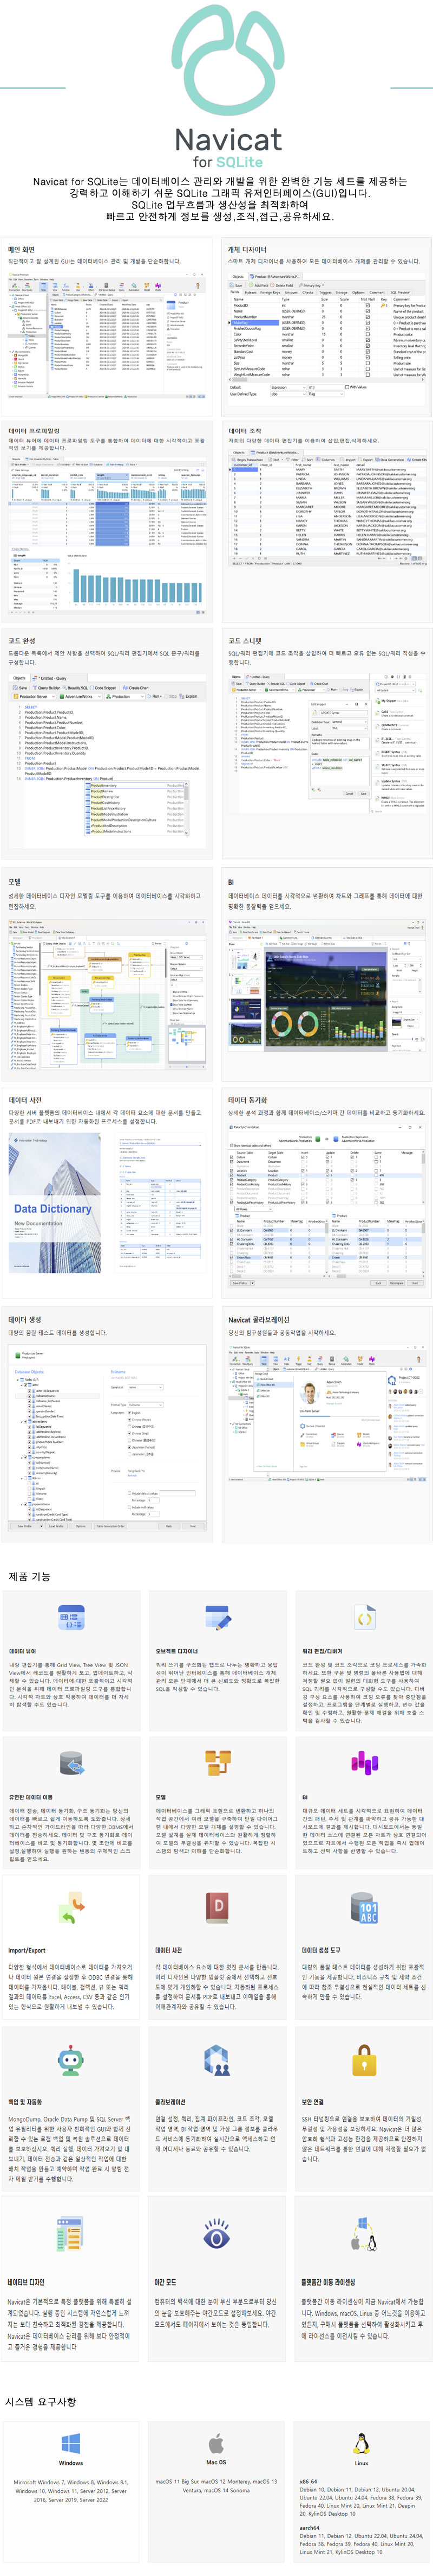The height and width of the screenshot is (2576, 433).
Task: Open the 데이터 프로파일링 screenshot
Action: 107,535
